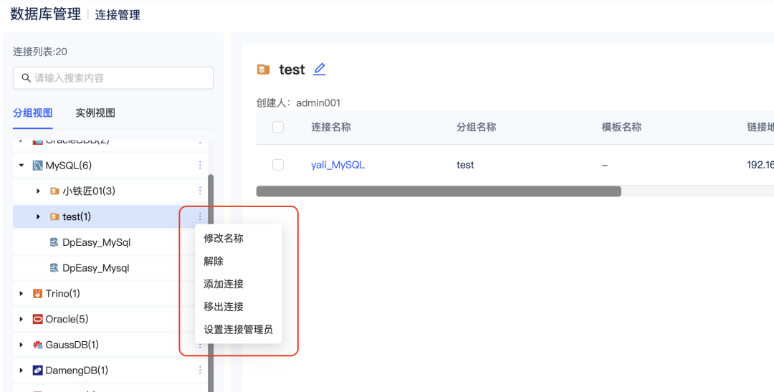Image resolution: width=774 pixels, height=392 pixels.
Task: Expand the DamengDB(1) node
Action: pos(21,371)
